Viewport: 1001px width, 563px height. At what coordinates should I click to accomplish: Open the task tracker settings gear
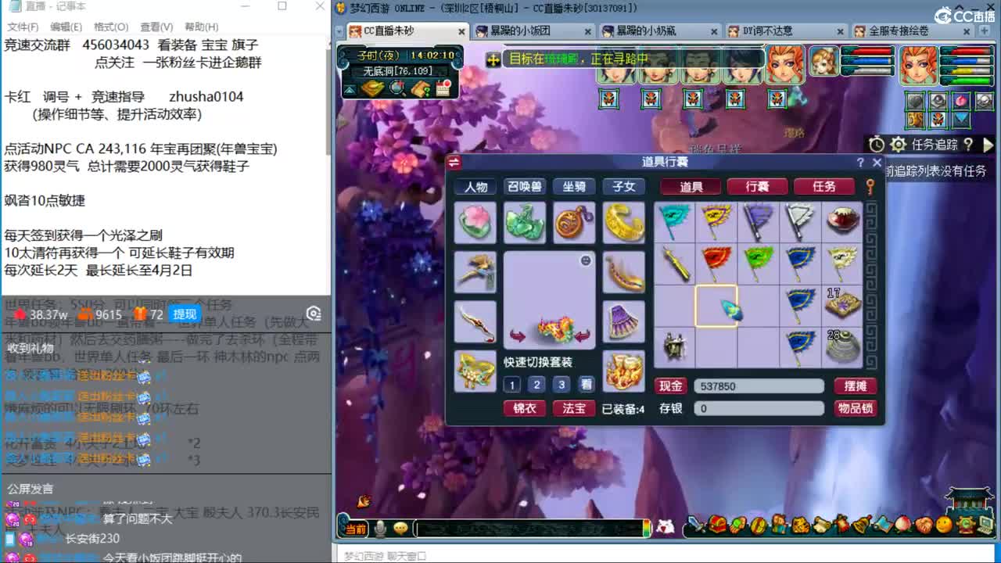898,145
